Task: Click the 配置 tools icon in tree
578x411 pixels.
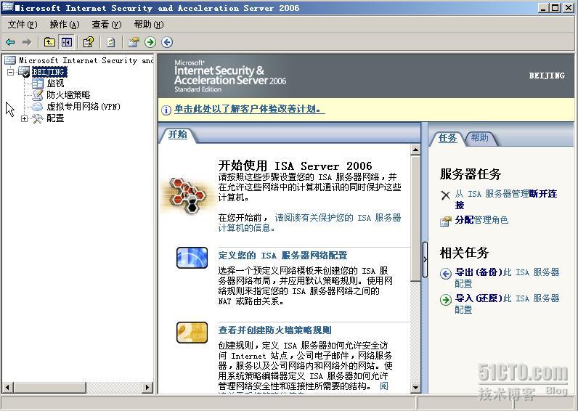Action: 37,118
